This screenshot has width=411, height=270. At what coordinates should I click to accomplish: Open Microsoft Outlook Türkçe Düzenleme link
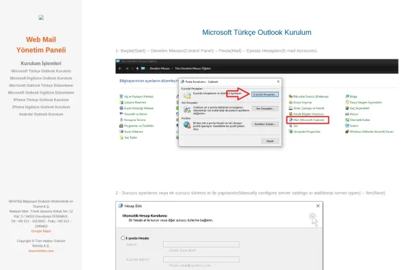pyautogui.click(x=41, y=85)
